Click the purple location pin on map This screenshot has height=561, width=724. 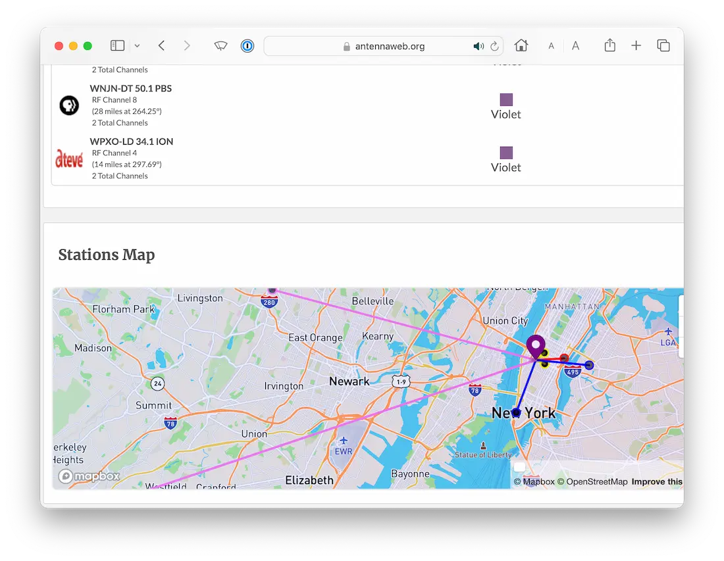click(536, 346)
